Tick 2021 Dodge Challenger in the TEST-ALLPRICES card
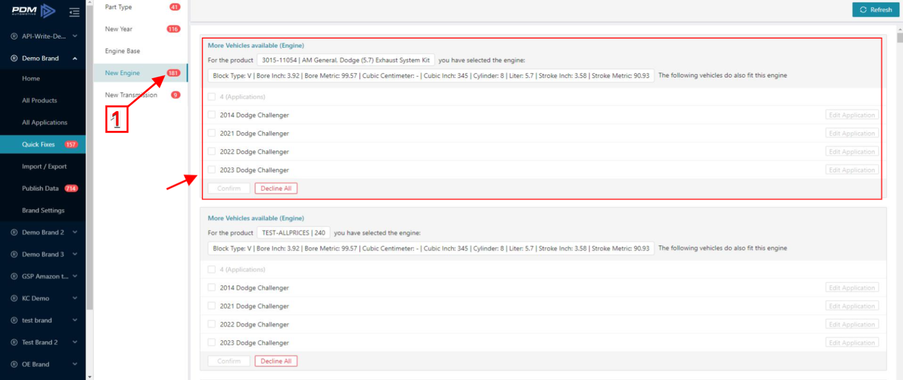Viewport: 903px width, 380px height. 212,306
